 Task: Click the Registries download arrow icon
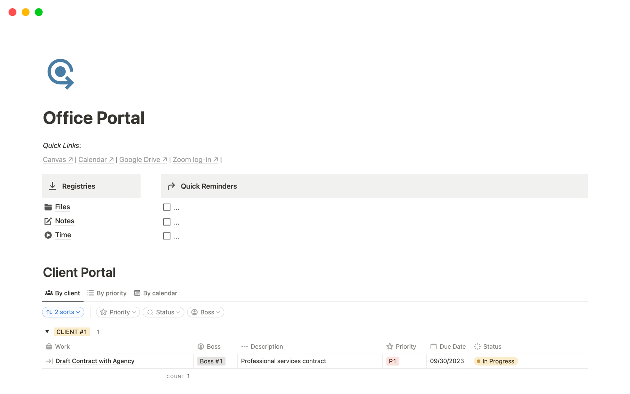pyautogui.click(x=52, y=186)
